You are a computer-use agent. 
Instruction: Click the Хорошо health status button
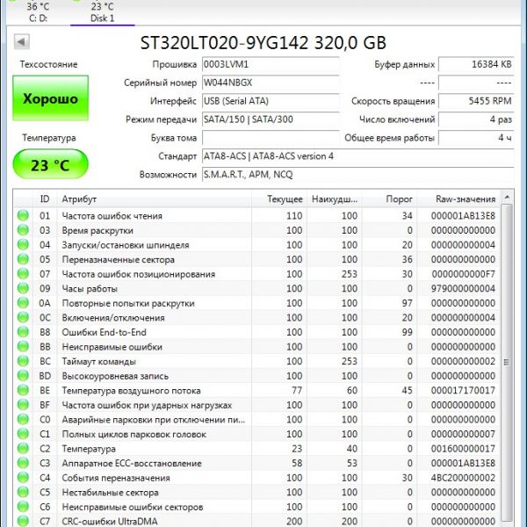(50, 98)
